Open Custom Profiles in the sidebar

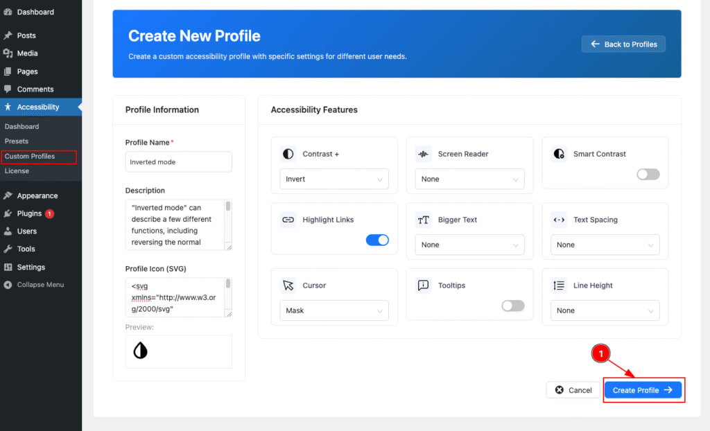[30, 157]
